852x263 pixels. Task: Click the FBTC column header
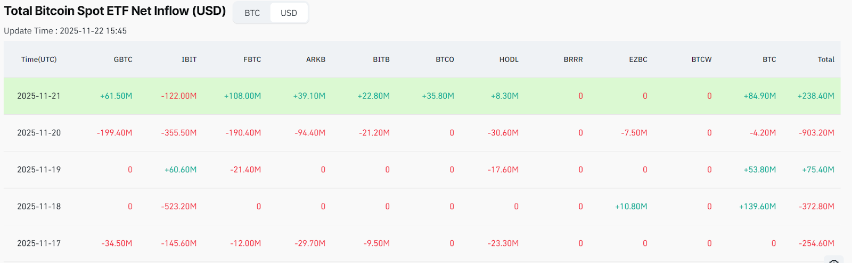click(x=252, y=60)
